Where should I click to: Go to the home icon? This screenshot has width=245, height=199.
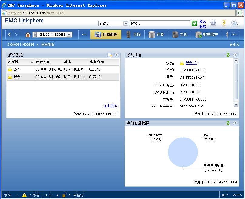tap(28, 35)
